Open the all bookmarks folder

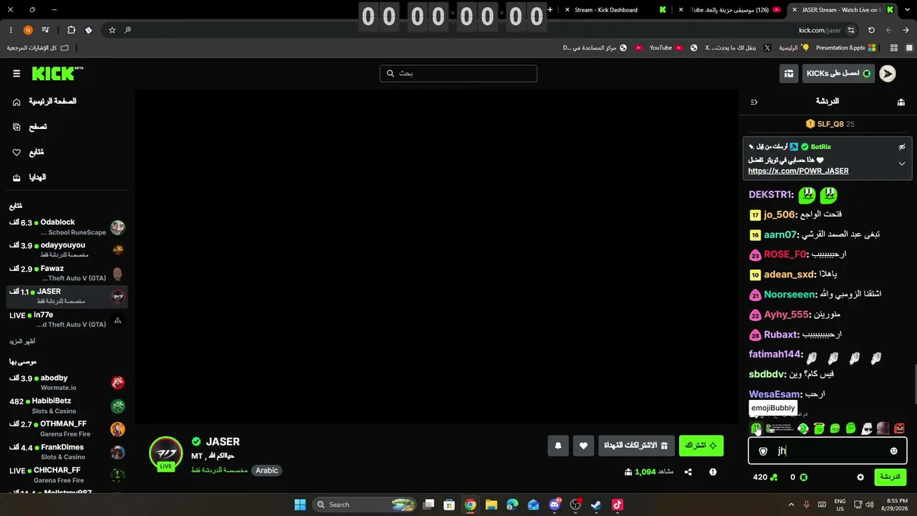(x=38, y=48)
